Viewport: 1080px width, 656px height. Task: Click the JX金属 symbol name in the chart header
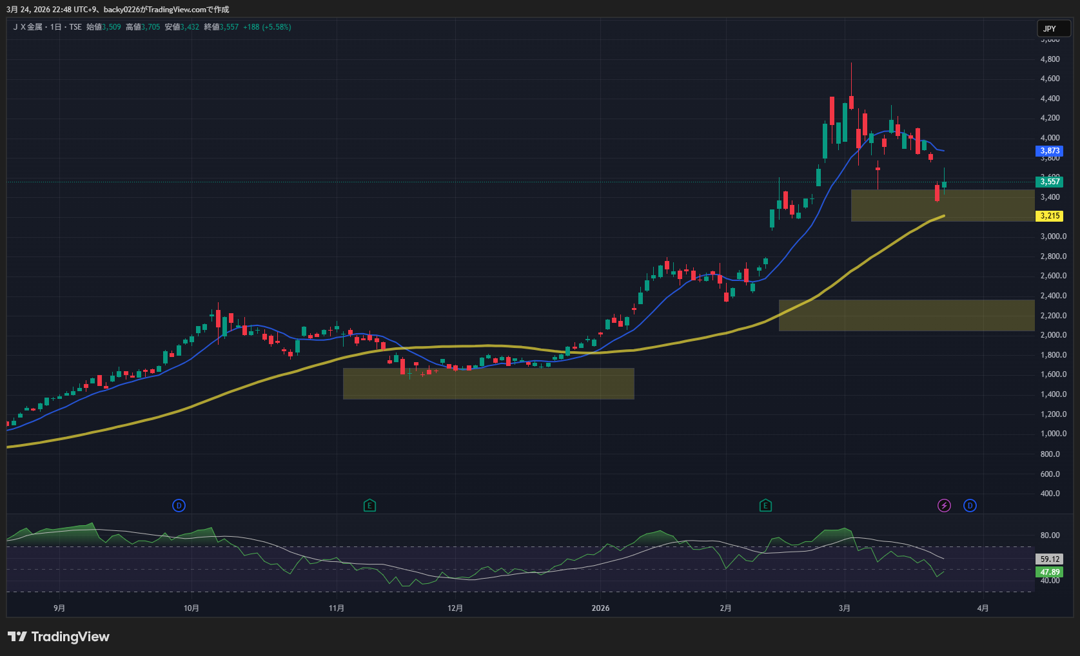(28, 27)
